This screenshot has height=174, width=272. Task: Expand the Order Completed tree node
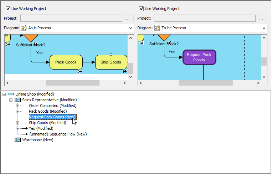tap(17, 106)
